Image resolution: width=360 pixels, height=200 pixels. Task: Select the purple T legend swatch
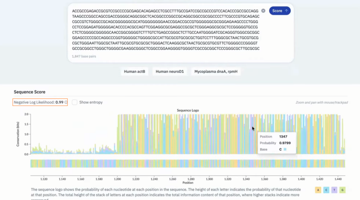(334, 190)
